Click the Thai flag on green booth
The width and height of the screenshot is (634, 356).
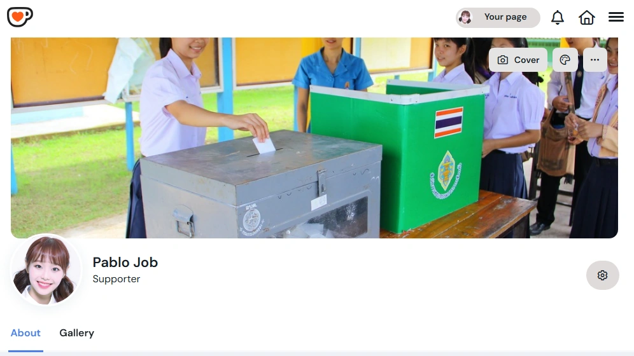click(x=449, y=122)
